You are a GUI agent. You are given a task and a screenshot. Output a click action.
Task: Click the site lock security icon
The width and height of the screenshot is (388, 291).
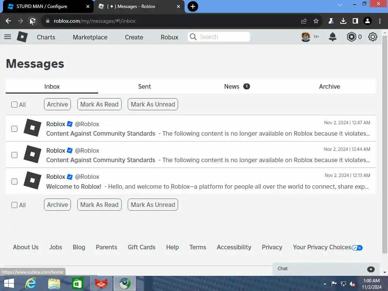48,21
